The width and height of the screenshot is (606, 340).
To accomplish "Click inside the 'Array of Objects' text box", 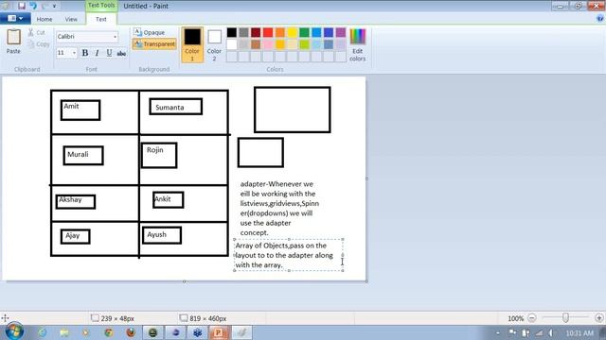I will click(x=288, y=255).
